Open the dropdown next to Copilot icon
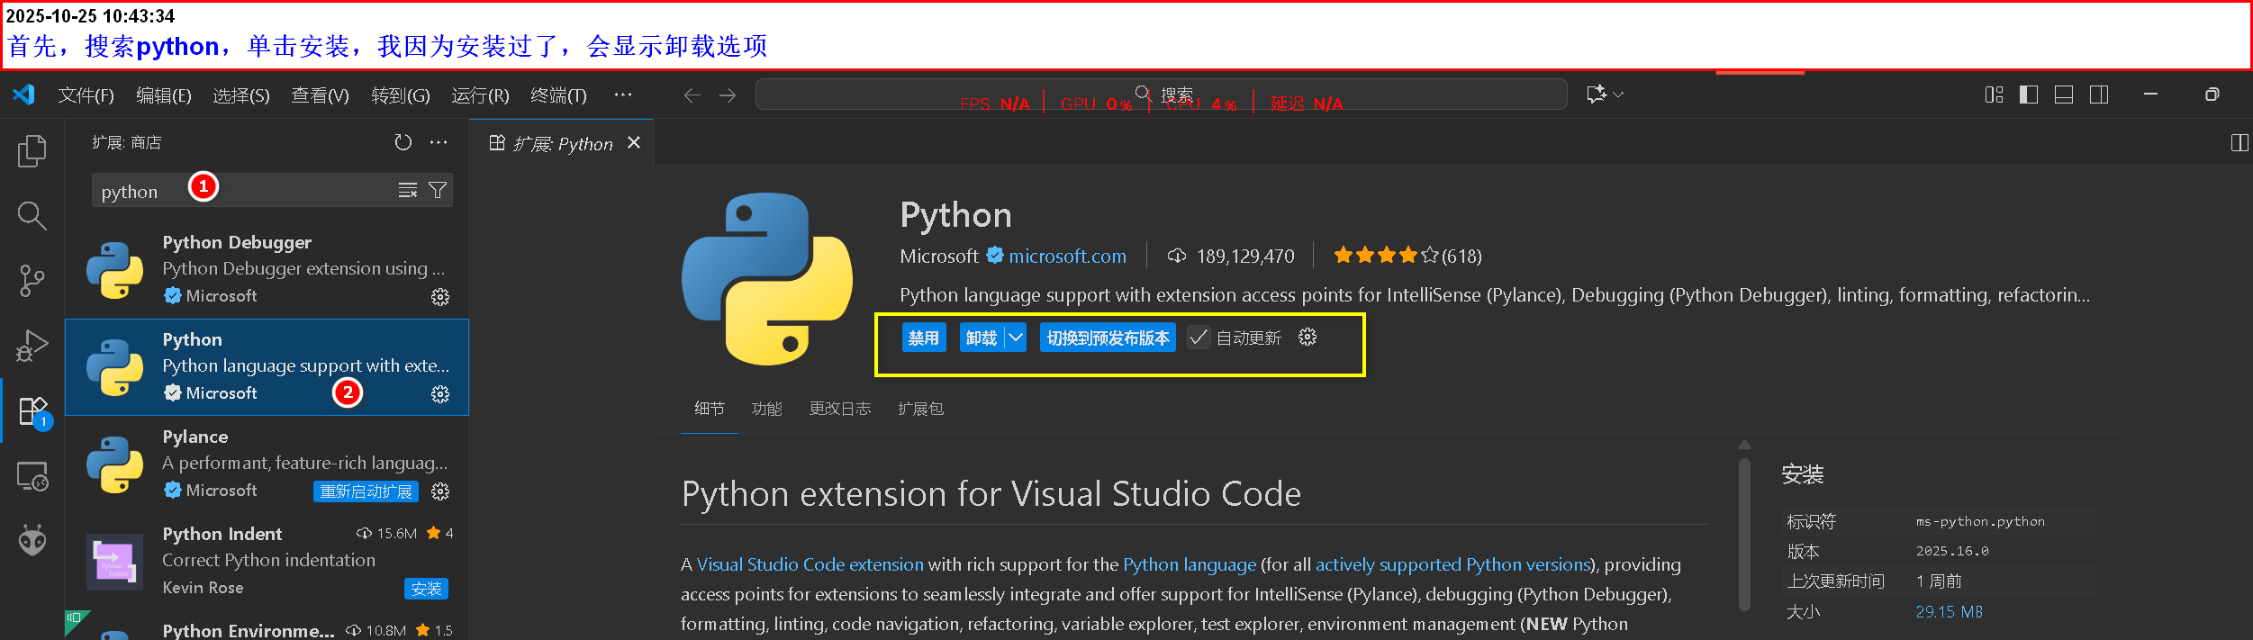Screen dimensions: 2253x640 (1618, 95)
